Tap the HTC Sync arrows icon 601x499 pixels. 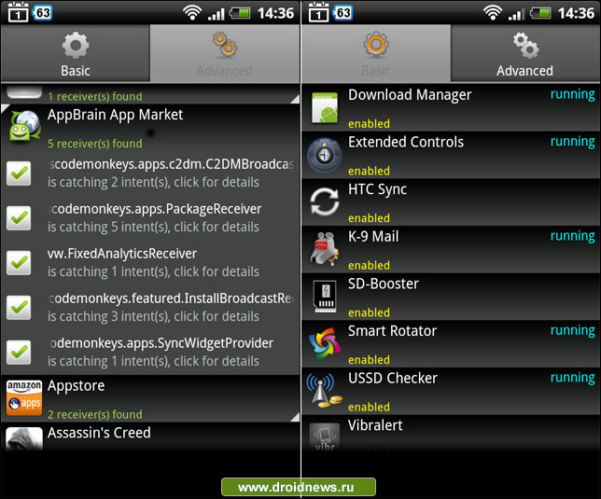325,201
